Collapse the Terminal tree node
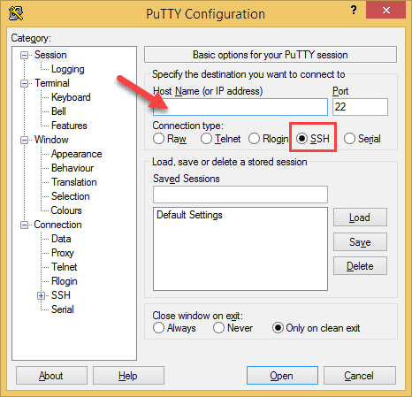This screenshot has height=397, width=412. pos(24,83)
